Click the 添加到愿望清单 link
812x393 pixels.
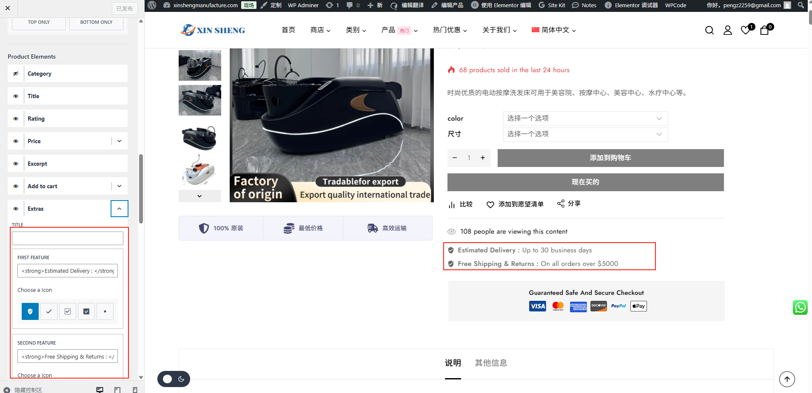pos(515,204)
